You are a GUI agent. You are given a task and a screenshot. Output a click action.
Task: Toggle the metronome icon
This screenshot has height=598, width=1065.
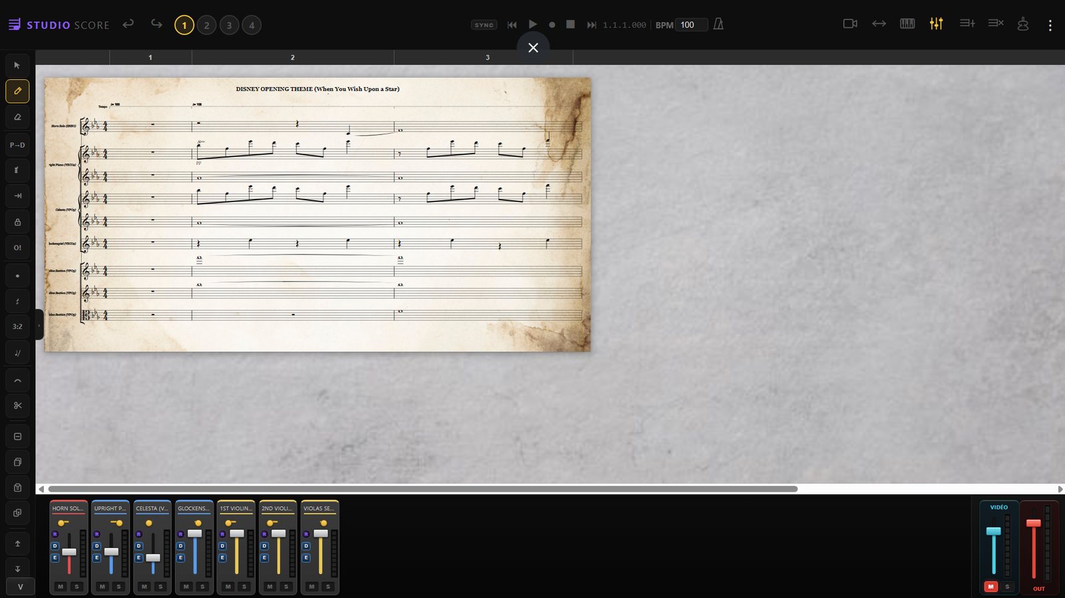point(719,24)
